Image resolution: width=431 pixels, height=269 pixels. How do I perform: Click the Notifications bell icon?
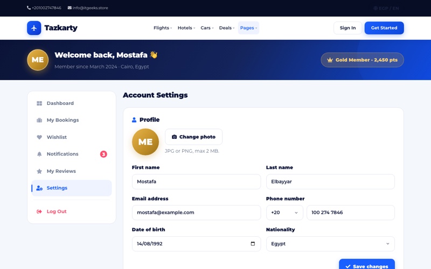[x=39, y=154]
